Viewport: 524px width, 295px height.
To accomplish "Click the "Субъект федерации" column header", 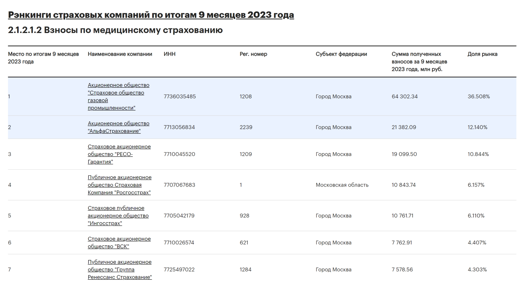I will click(341, 54).
